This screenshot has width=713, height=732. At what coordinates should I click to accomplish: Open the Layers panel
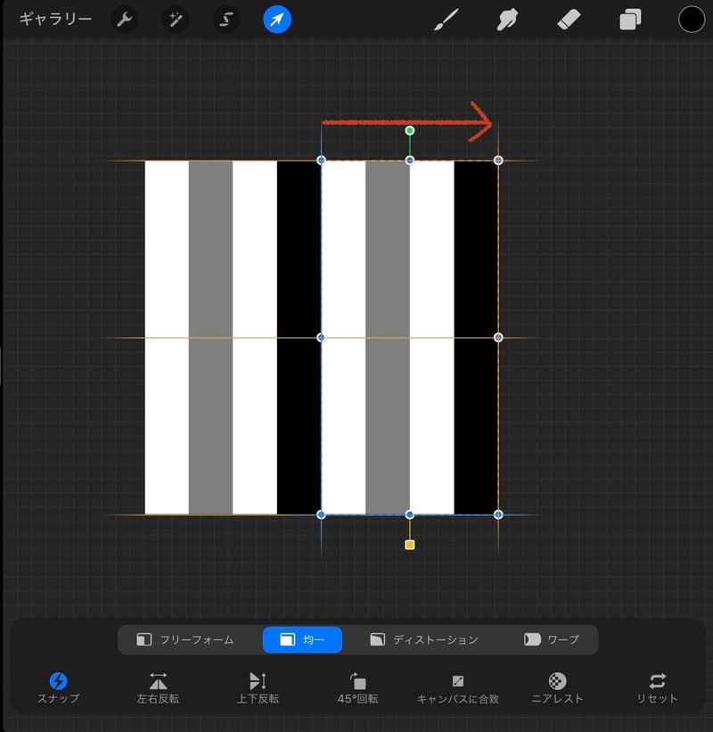[630, 21]
